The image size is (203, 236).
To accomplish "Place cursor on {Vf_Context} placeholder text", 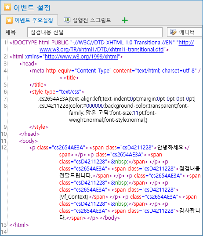I will pyautogui.click(x=73, y=197).
